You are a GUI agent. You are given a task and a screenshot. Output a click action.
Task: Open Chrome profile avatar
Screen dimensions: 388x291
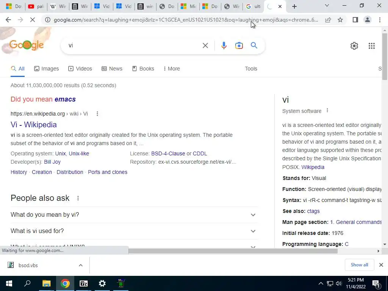tap(368, 20)
